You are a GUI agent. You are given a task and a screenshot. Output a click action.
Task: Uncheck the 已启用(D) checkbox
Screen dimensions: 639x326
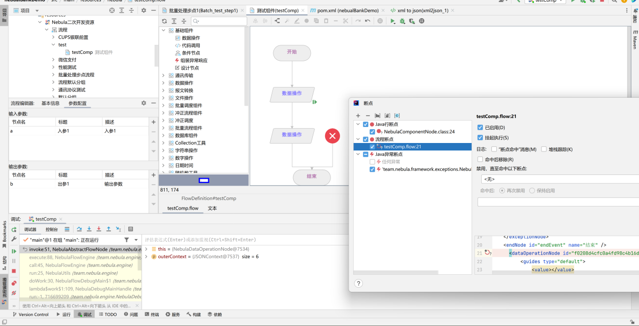tap(481, 128)
